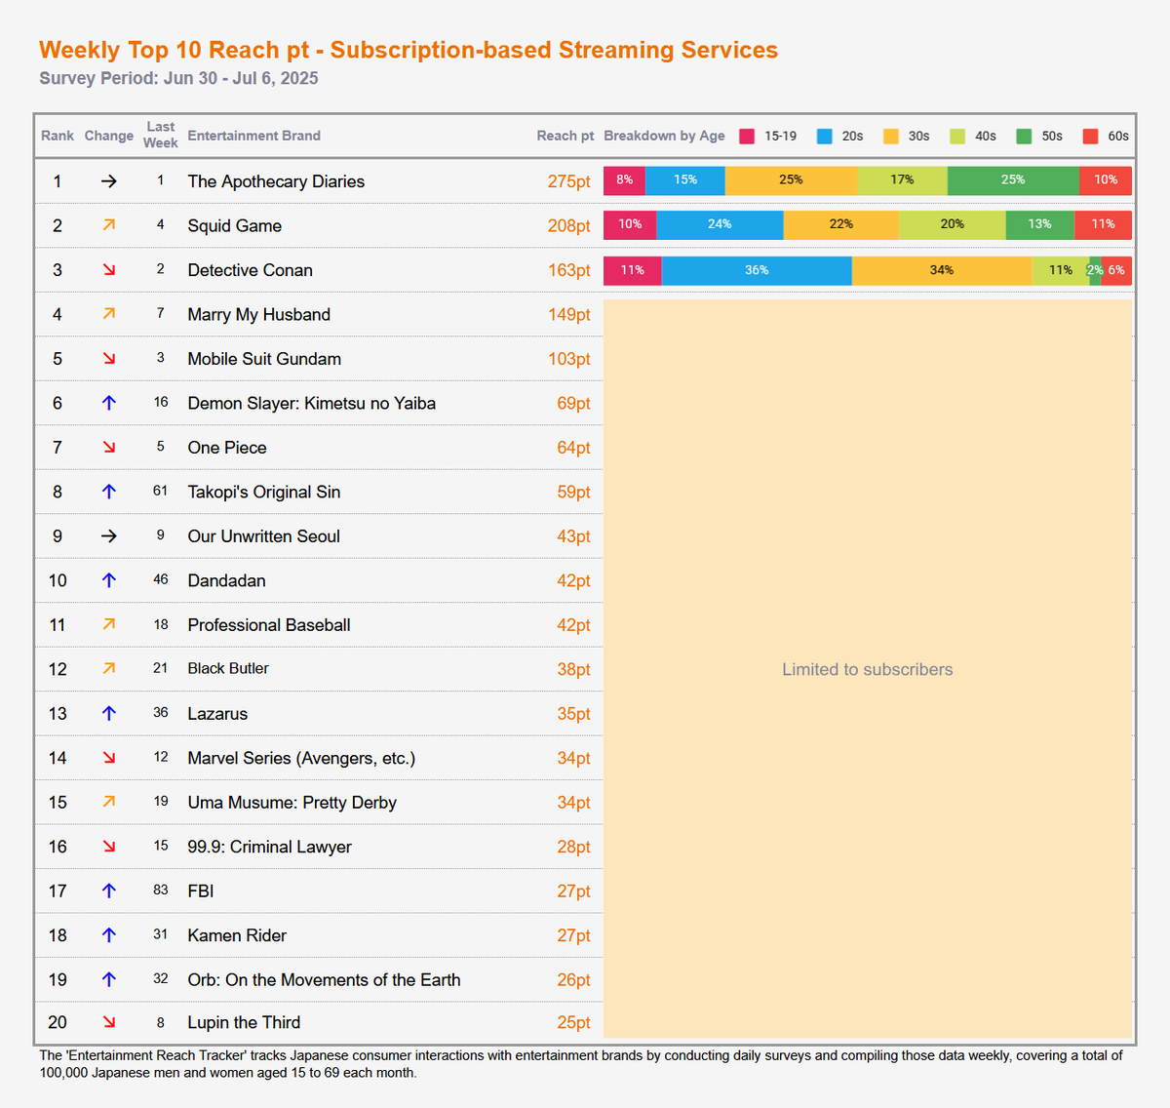This screenshot has height=1108, width=1170.
Task: Click the title The Apothecary Diaries
Action: tap(276, 181)
